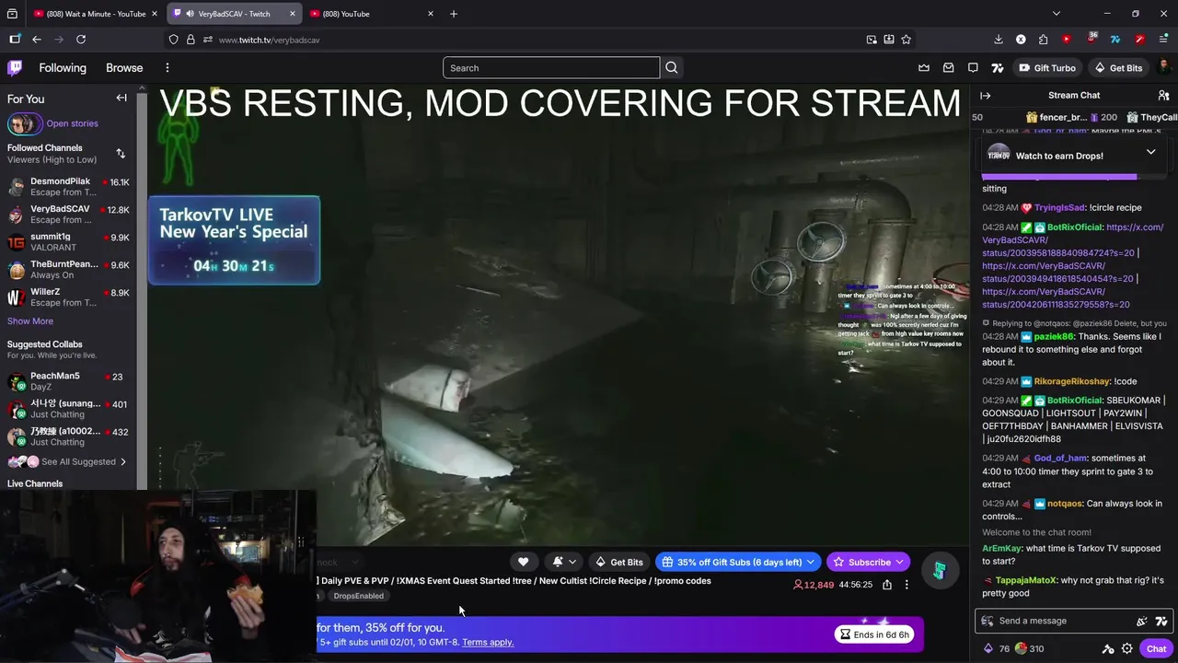Open the 35% off Gift Subs dropdown
The height and width of the screenshot is (663, 1178).
738,562
